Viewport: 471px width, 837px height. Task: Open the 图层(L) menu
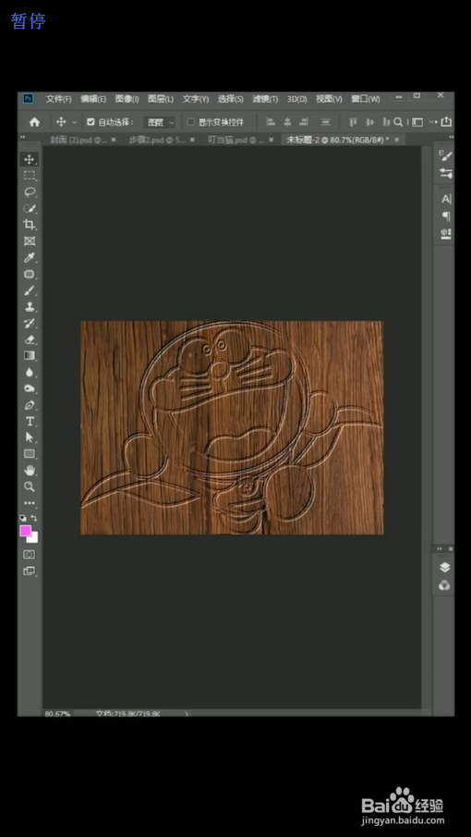point(161,99)
